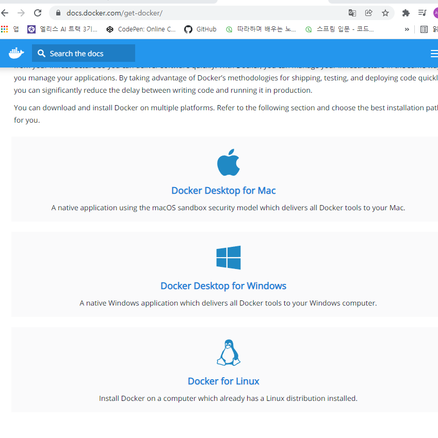Bookmark this page with the star icon
The width and height of the screenshot is (438, 438).
pos(385,13)
